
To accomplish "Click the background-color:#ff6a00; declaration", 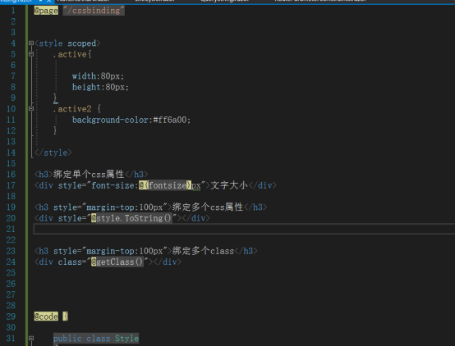I will [x=131, y=120].
